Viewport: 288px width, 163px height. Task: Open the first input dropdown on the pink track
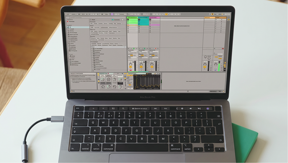pyautogui.click(x=154, y=51)
